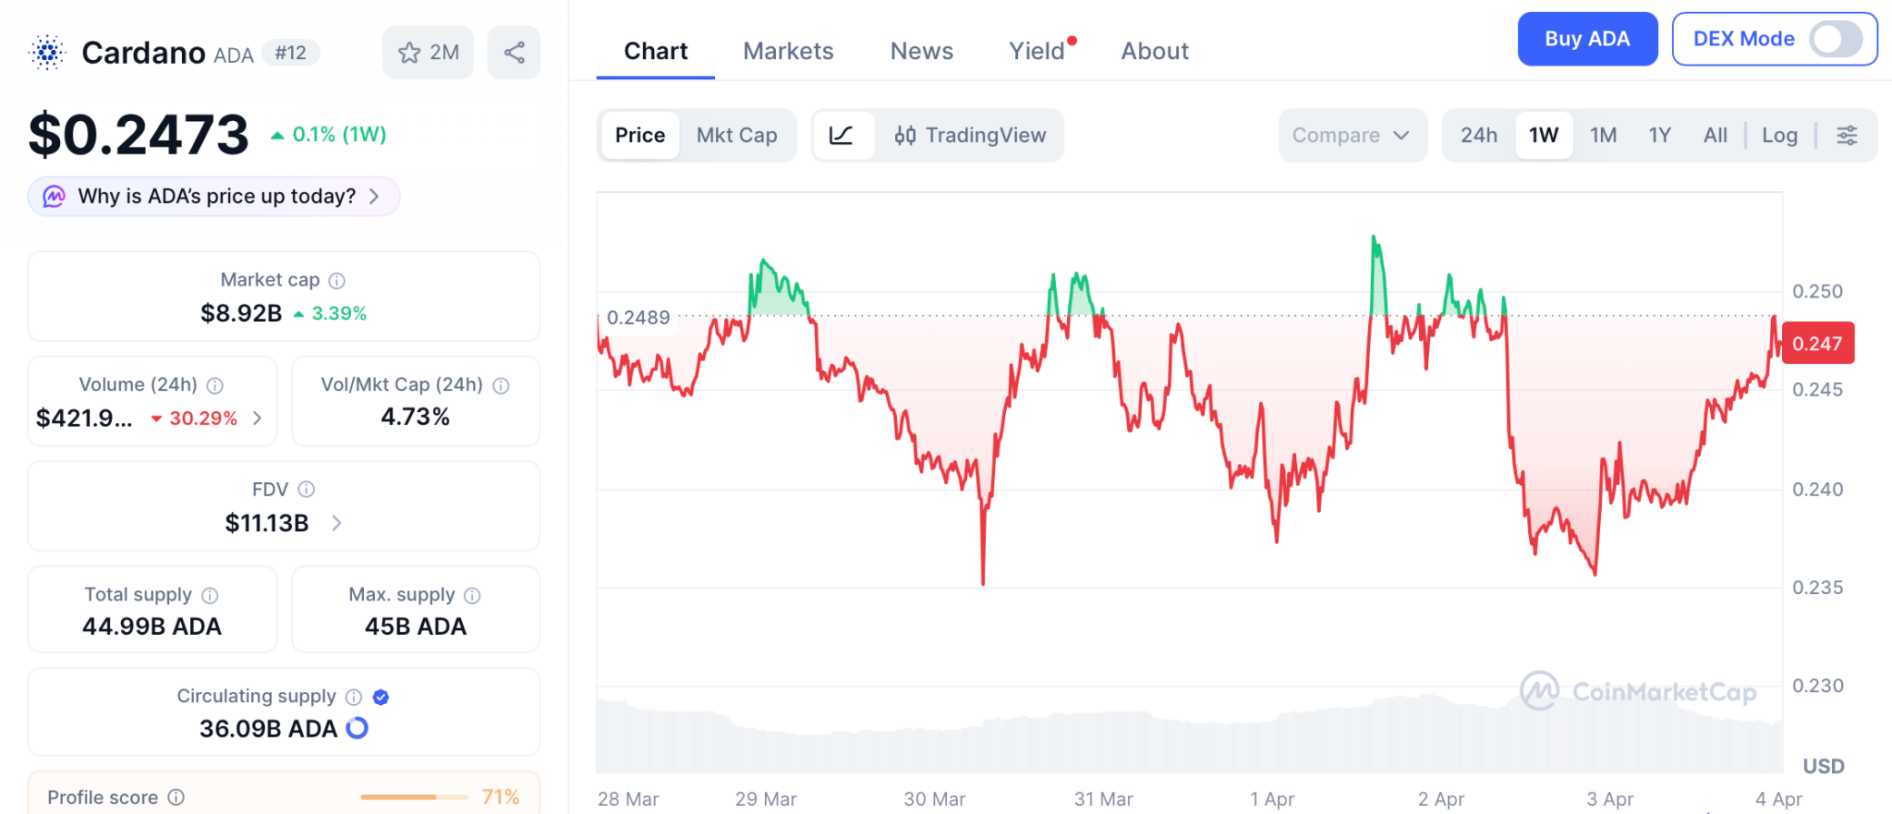Enable Log scale on chart
This screenshot has height=814, width=1892.
(x=1779, y=136)
